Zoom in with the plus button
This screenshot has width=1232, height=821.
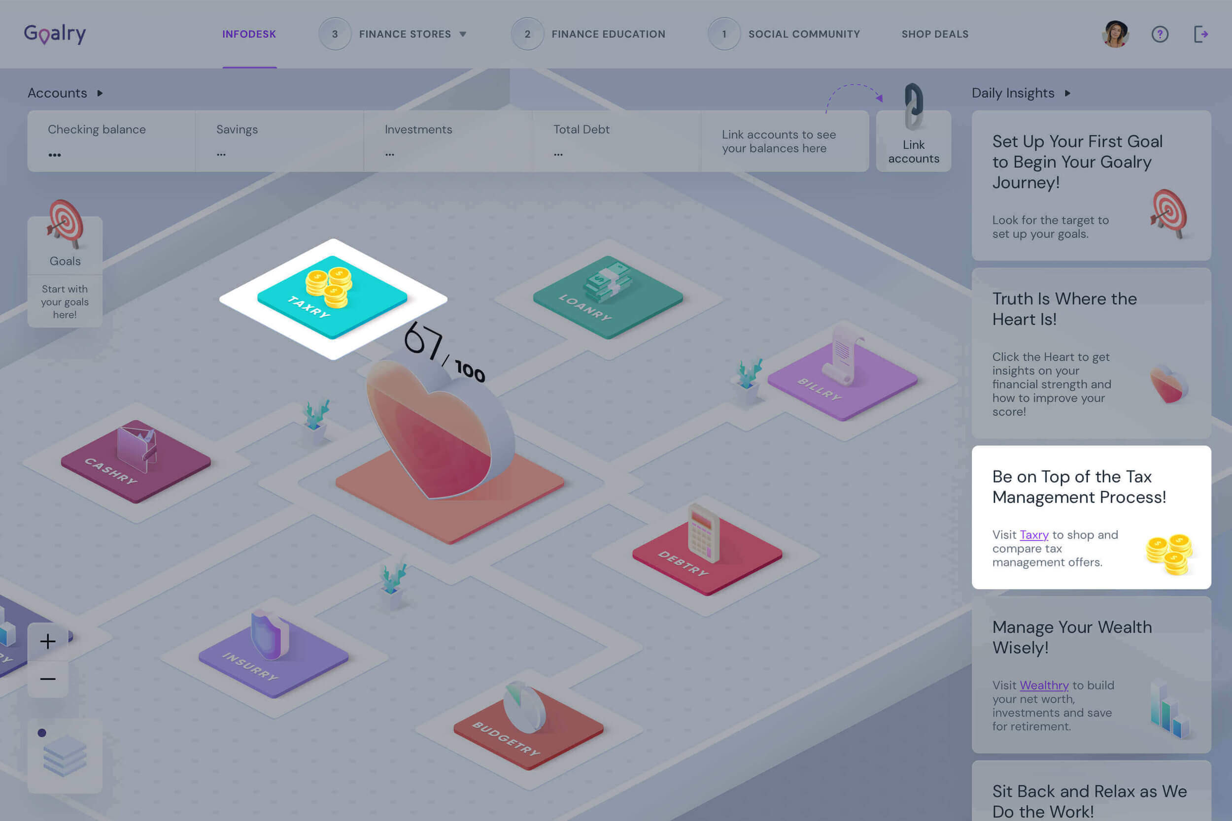coord(48,641)
